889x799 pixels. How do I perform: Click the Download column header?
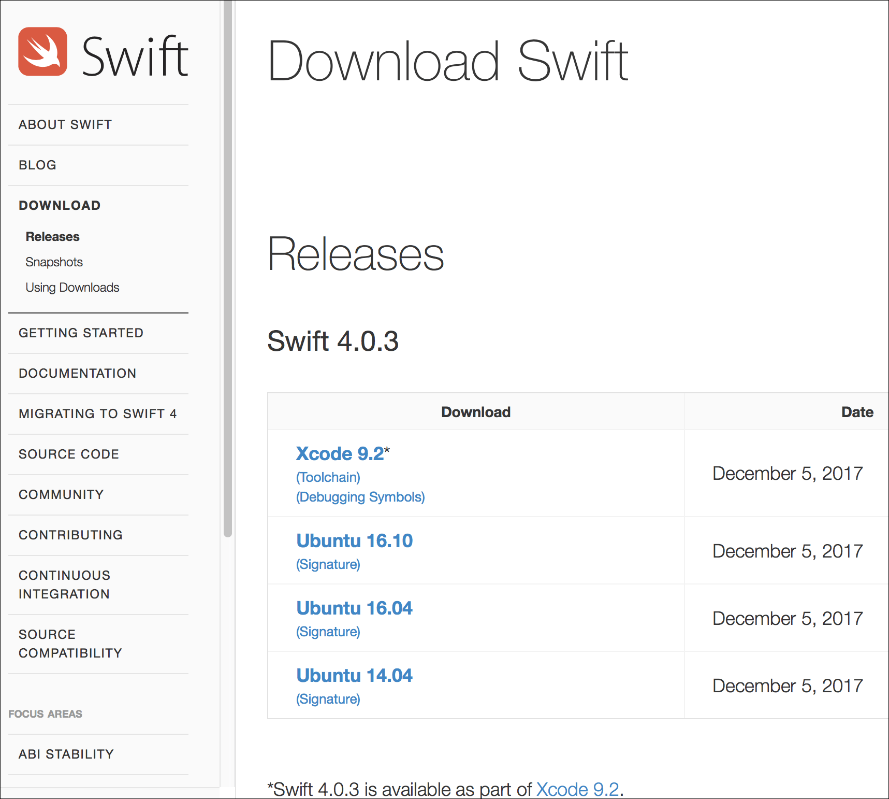(476, 412)
